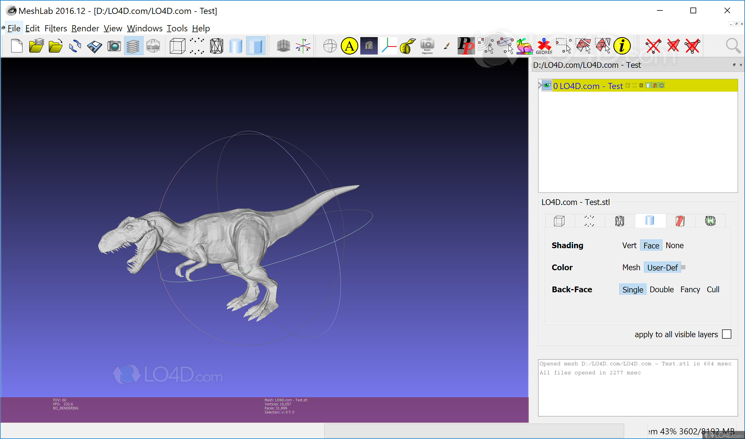
Task: Open the Render menu
Action: [85, 28]
